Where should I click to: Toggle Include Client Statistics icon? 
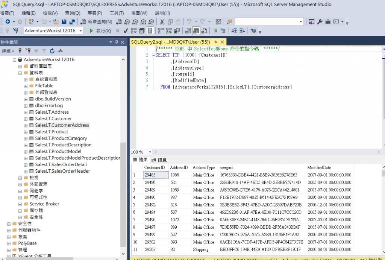(x=177, y=31)
